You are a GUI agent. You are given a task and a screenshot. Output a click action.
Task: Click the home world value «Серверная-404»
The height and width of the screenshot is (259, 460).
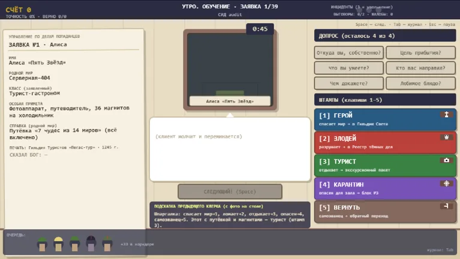coord(29,78)
